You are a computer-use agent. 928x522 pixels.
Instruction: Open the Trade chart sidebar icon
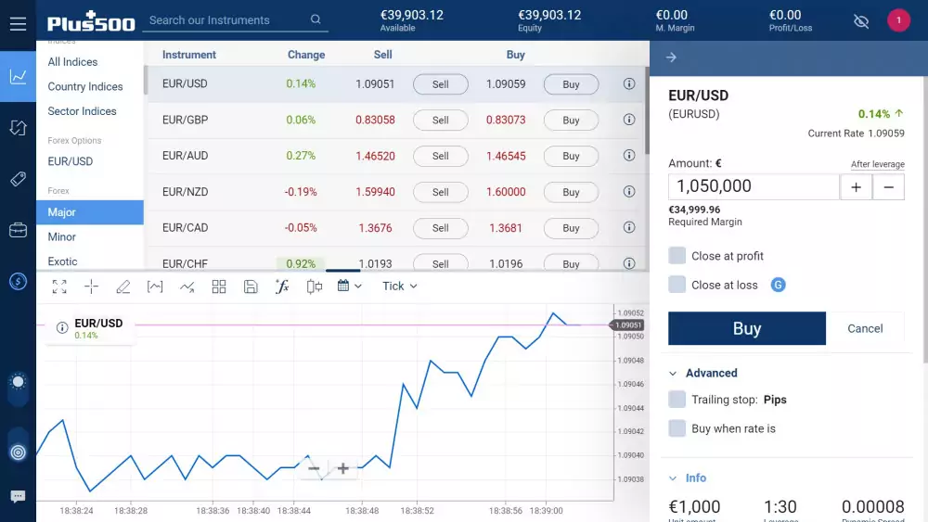(18, 76)
